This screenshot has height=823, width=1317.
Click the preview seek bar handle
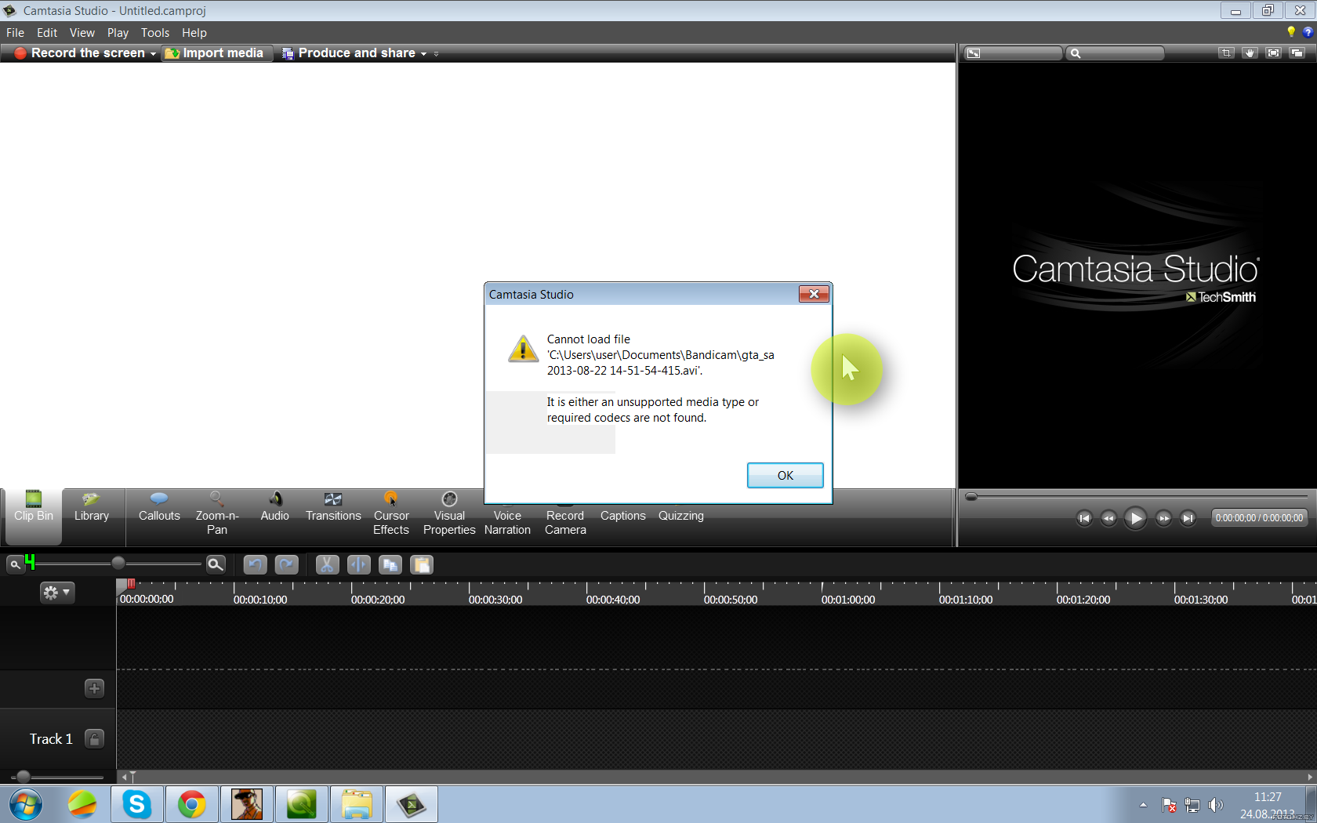[971, 496]
